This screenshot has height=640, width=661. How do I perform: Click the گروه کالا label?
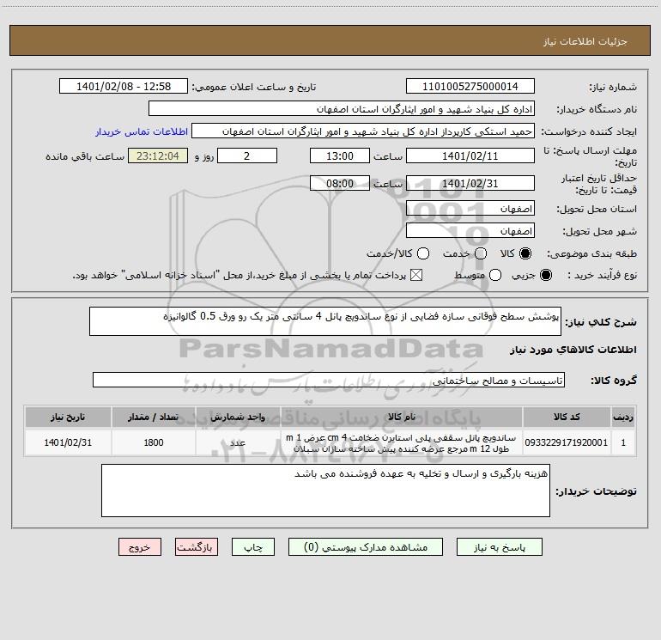(614, 381)
